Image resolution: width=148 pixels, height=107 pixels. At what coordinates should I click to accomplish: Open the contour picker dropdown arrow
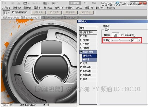click(x=118, y=35)
